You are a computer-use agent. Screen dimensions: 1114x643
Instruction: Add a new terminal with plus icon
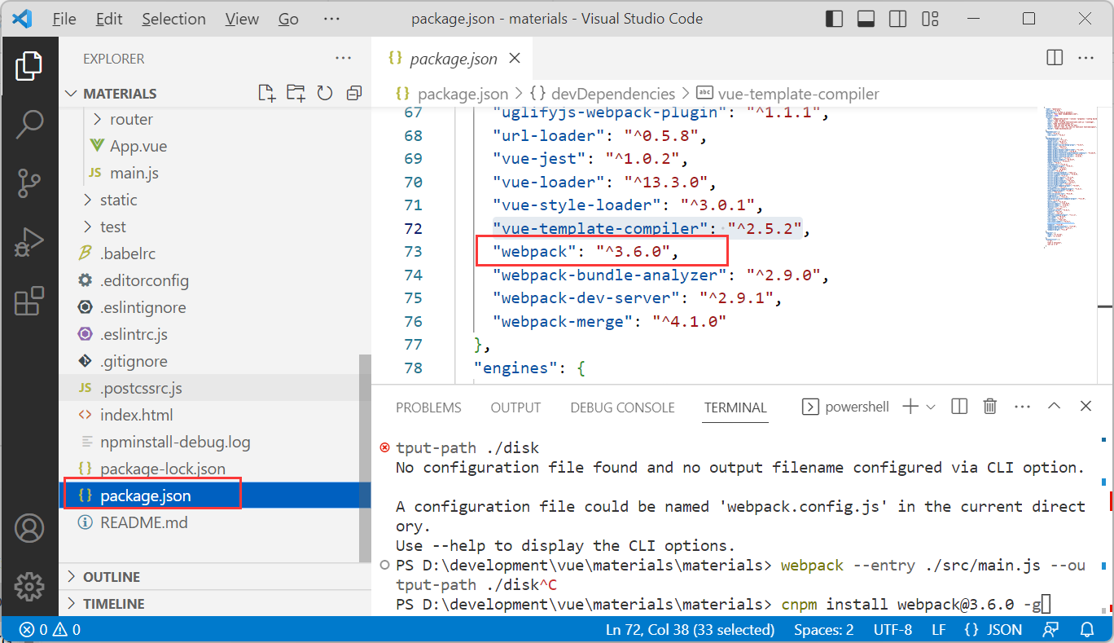[910, 407]
